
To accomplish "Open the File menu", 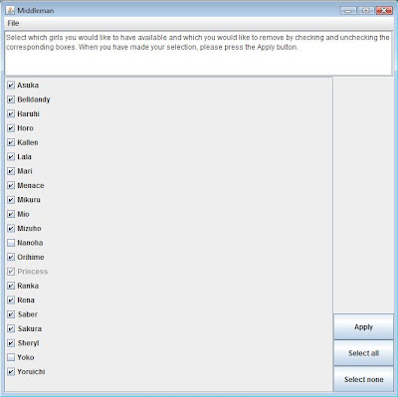I will (13, 23).
